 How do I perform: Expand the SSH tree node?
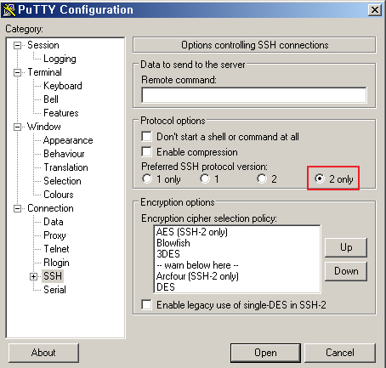click(x=33, y=276)
